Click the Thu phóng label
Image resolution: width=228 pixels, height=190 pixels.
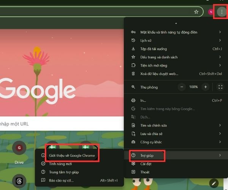coord(149,87)
